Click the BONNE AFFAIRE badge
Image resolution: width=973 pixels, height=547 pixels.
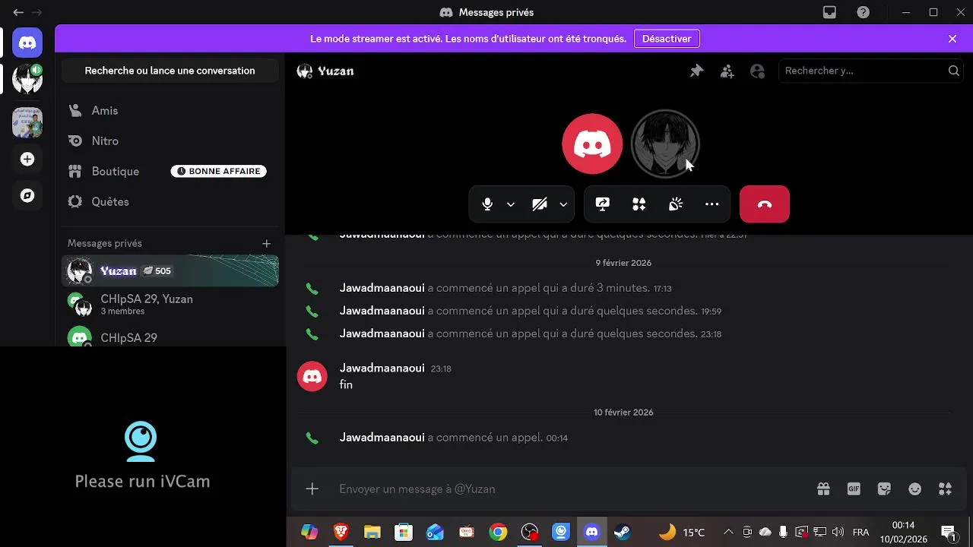point(219,171)
